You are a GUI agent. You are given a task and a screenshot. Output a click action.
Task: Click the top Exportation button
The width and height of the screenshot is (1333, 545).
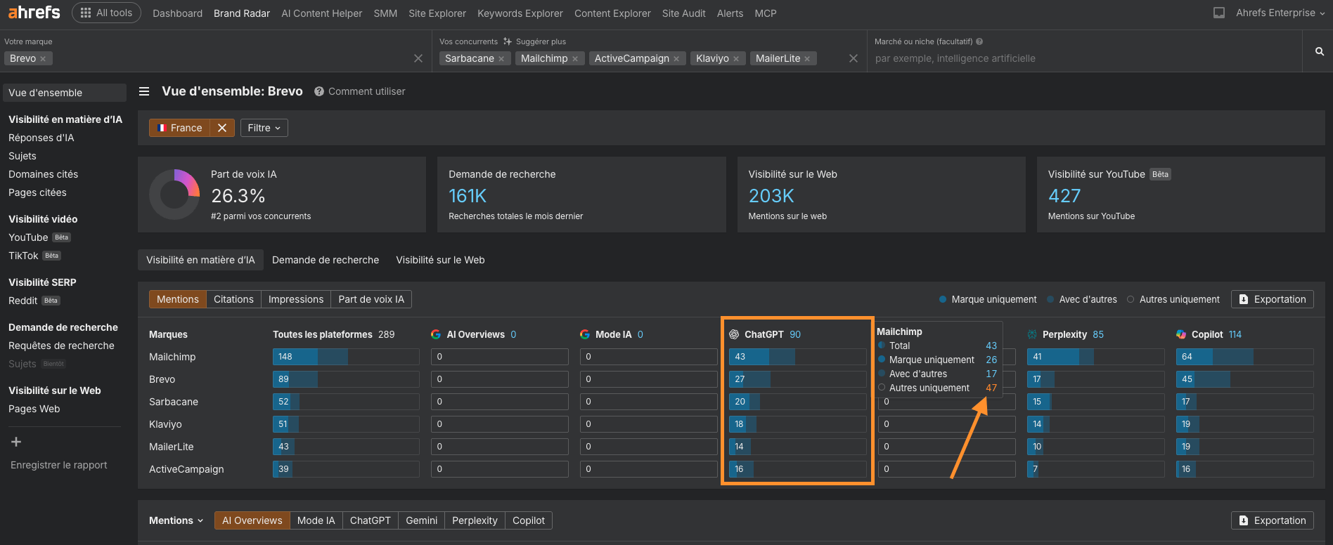tap(1273, 299)
